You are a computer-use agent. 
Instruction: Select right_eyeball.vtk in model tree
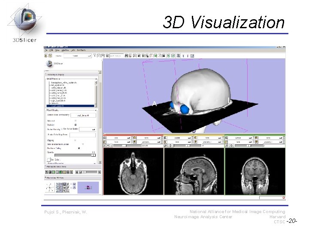tap(58, 101)
